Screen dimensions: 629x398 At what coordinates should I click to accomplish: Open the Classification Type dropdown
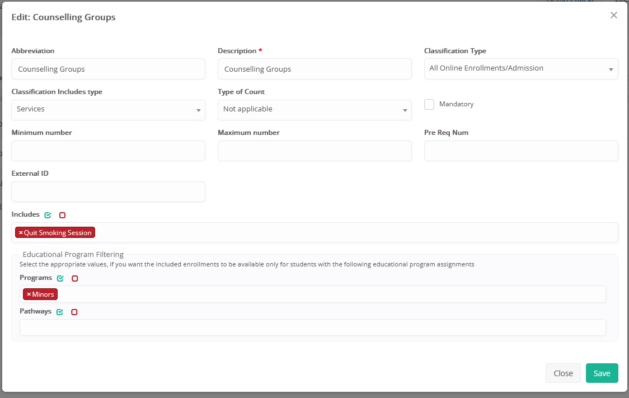[x=520, y=69]
